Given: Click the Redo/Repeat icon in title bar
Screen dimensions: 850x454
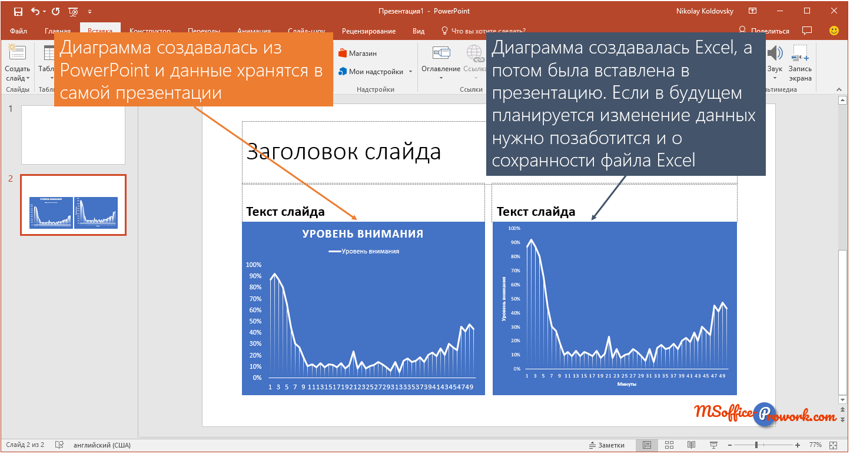Looking at the screenshot, I should [x=55, y=11].
